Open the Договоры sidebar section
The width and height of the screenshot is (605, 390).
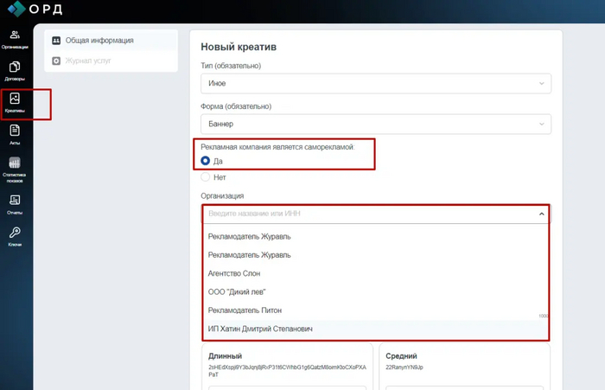point(16,71)
